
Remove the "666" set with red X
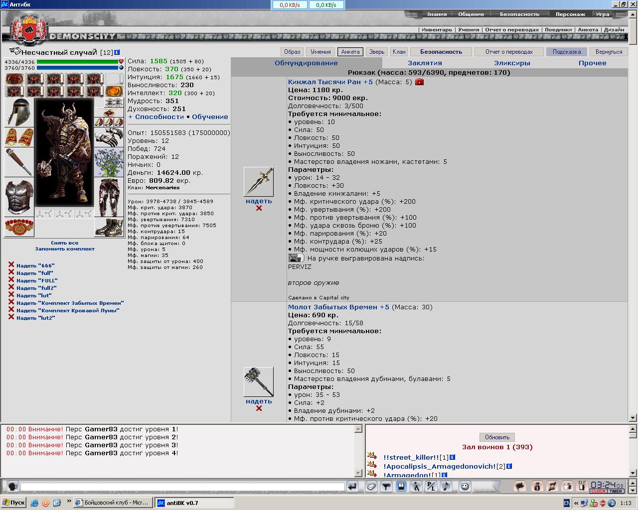[11, 265]
